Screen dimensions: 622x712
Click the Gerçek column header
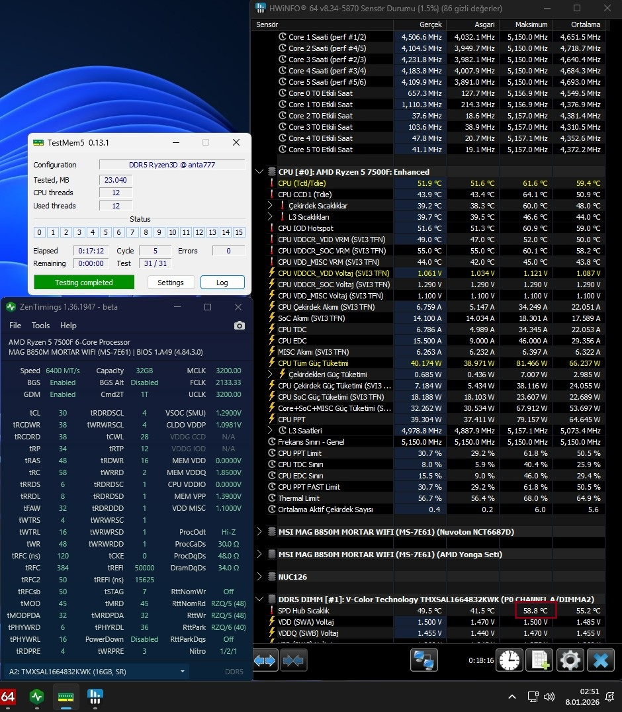(x=420, y=24)
